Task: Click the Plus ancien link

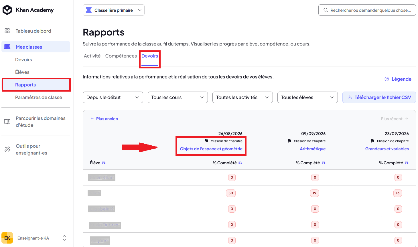Action: point(107,119)
